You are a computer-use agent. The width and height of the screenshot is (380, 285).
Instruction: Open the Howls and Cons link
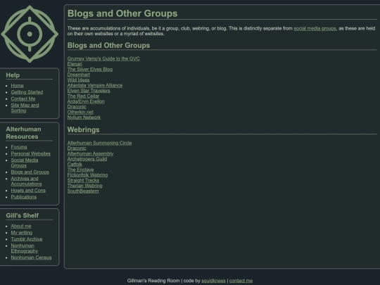28,191
